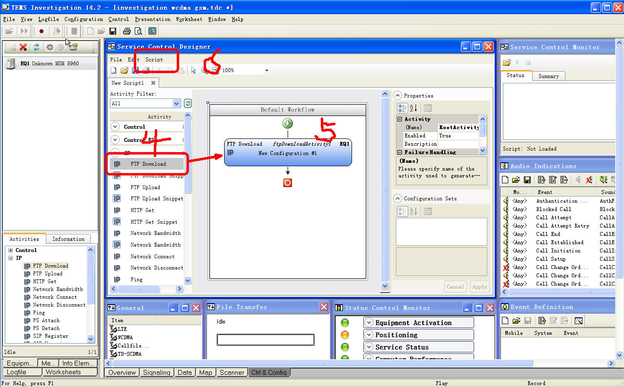Expand the Equipment Activation status section
Viewport: 624px width, 387px height.
tap(370, 323)
